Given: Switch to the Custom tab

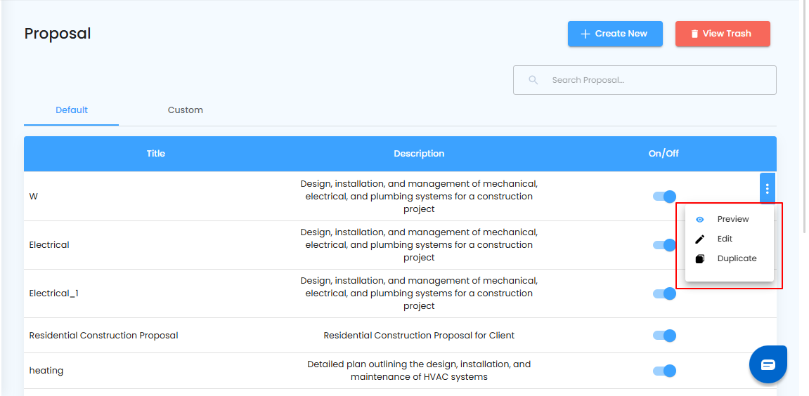Looking at the screenshot, I should point(186,110).
